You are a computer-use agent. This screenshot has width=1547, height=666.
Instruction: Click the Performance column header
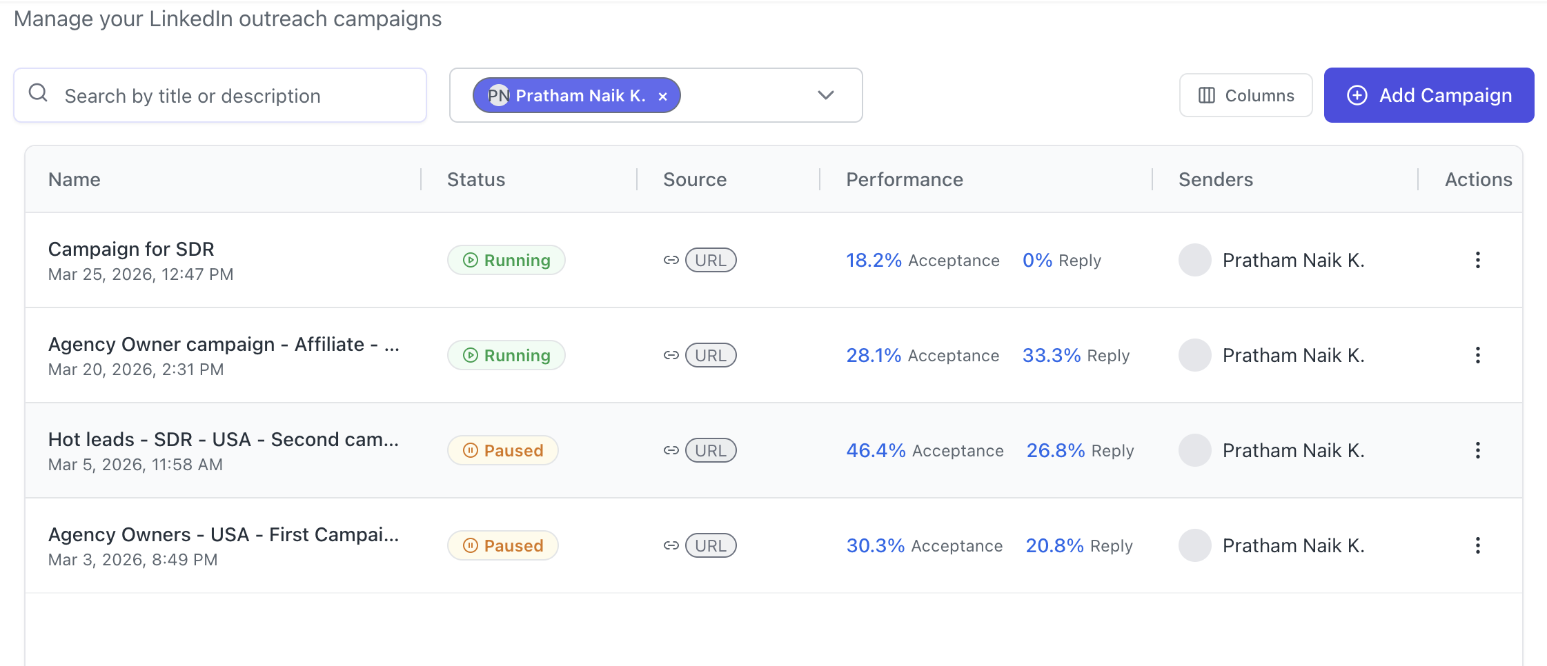pyautogui.click(x=904, y=179)
